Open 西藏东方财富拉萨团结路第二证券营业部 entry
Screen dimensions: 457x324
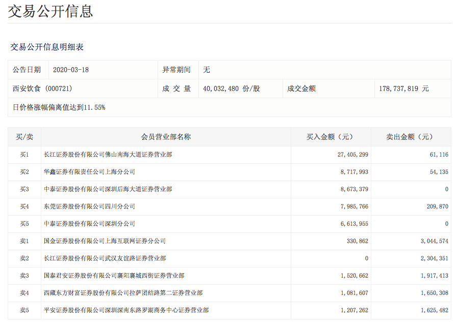click(x=123, y=293)
